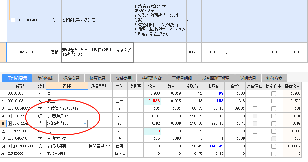Expand the PM6-22 row 4 entry
This screenshot has height=162, width=308.
pyautogui.click(x=9, y=116)
